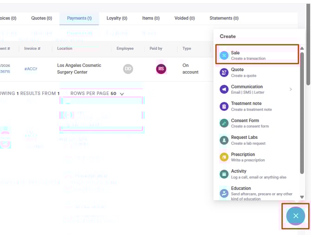This screenshot has width=311, height=235.
Task: Open the Consent Form icon
Action: pos(224,123)
